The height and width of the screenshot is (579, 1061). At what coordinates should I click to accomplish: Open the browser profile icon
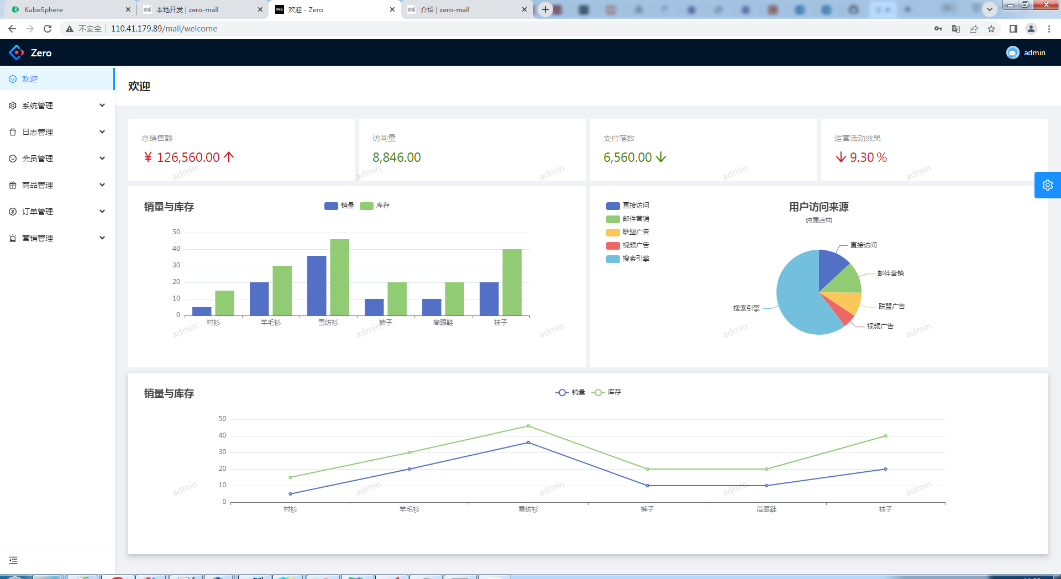(x=1031, y=29)
